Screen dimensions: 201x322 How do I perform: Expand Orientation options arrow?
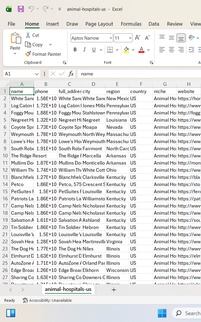point(198,38)
